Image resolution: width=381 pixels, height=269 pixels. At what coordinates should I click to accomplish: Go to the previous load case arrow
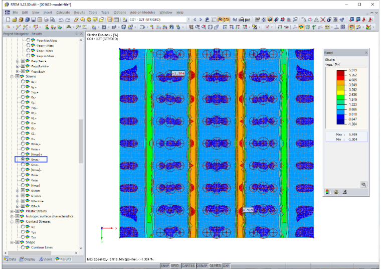click(195, 20)
